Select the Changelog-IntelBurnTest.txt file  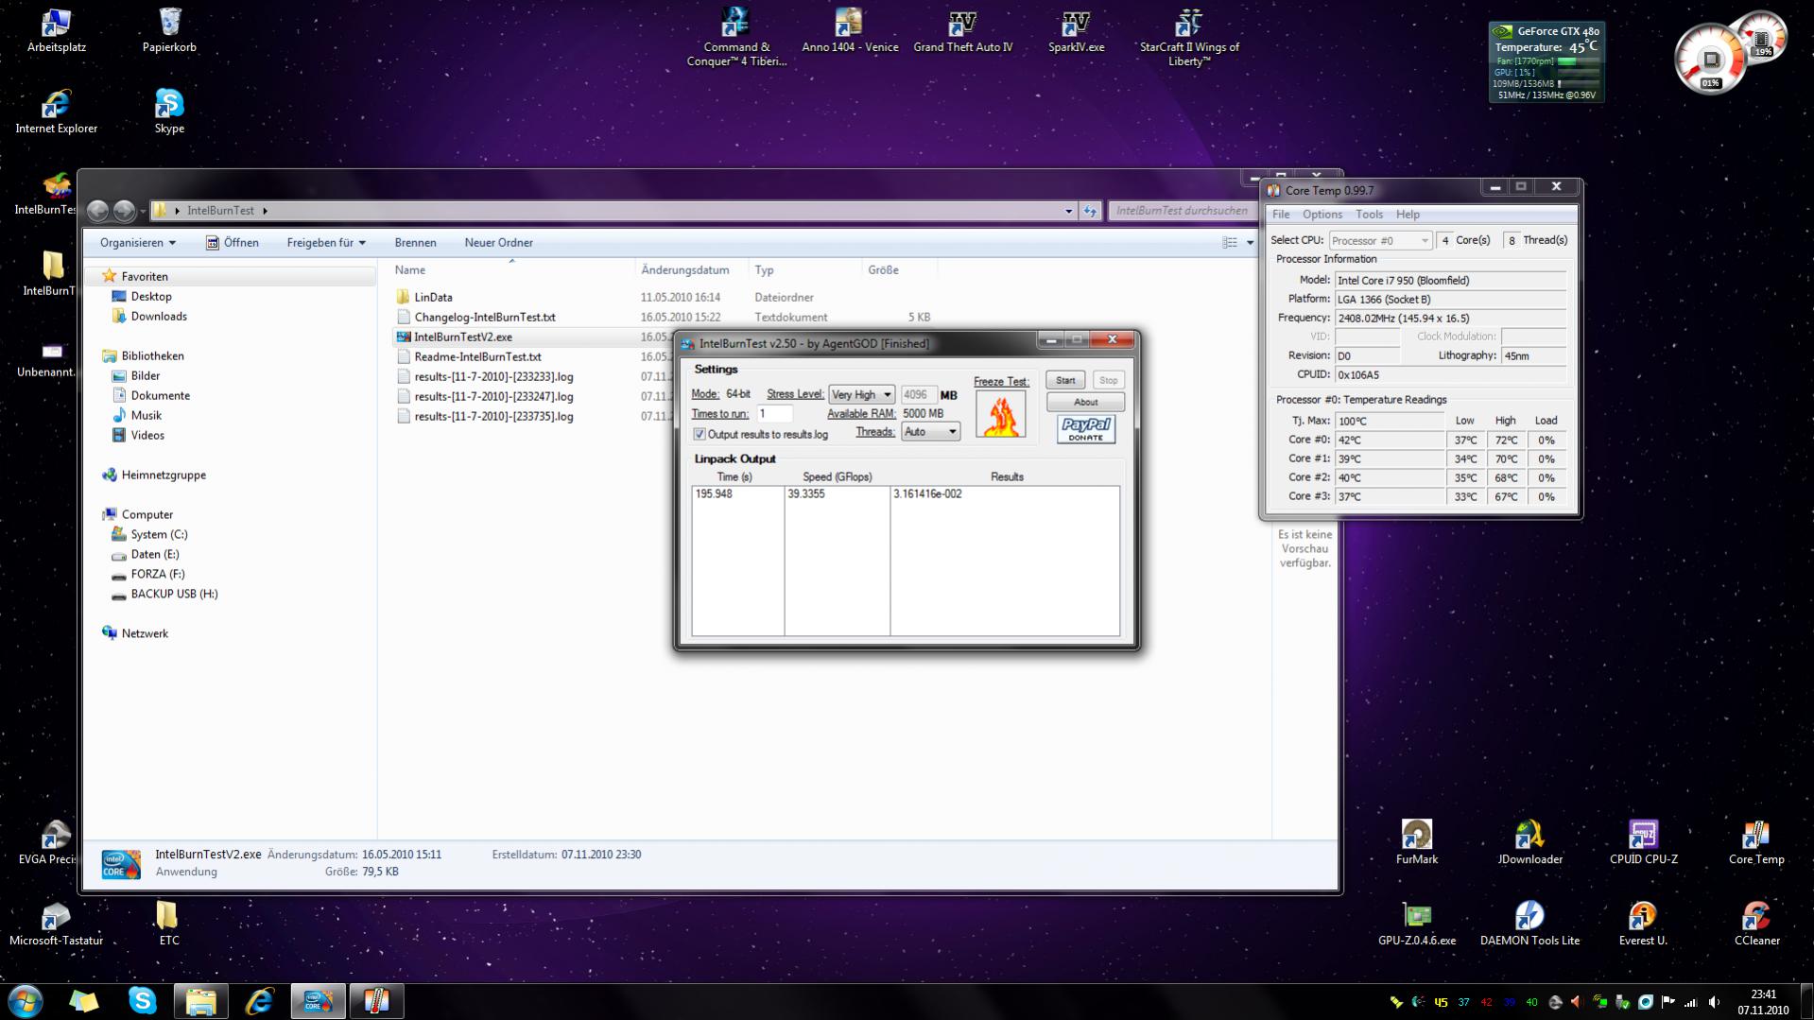click(x=484, y=318)
